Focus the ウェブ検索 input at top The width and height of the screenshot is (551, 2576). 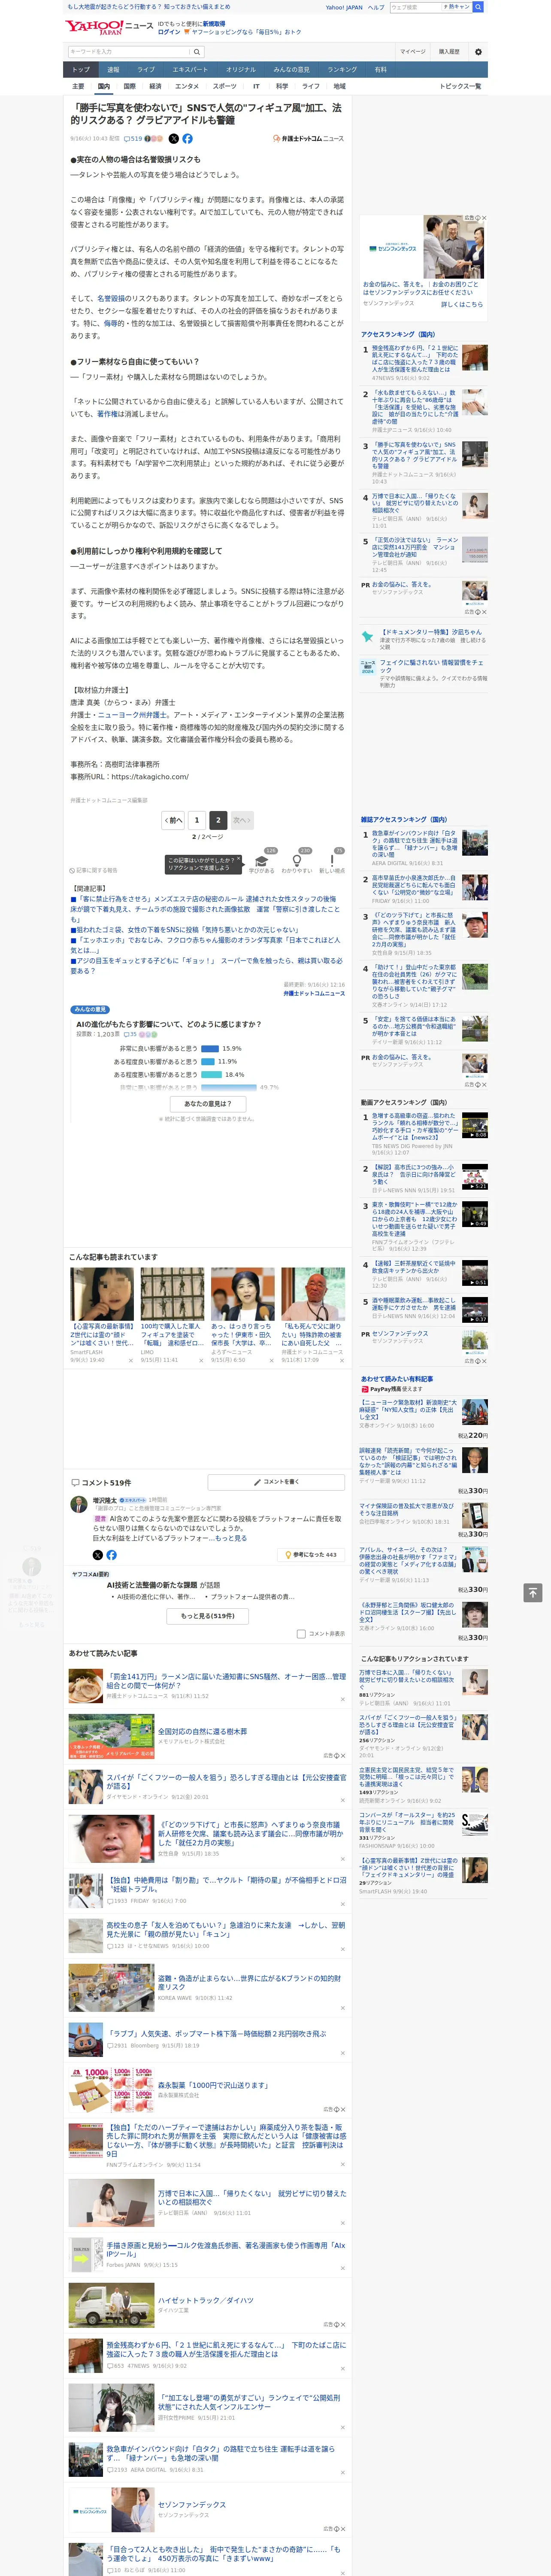[x=416, y=7]
